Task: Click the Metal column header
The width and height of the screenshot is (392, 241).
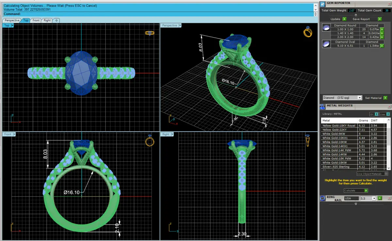Action: [x=339, y=120]
